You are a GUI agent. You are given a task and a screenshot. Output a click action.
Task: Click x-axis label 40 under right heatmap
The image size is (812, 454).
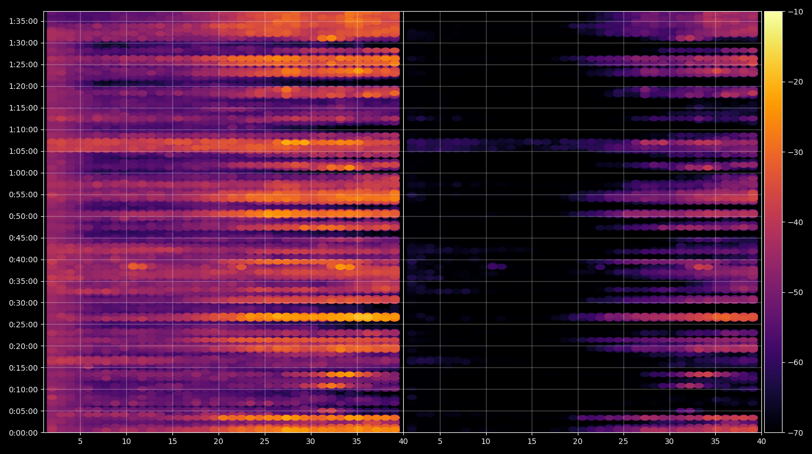[x=761, y=442]
